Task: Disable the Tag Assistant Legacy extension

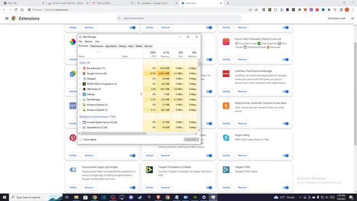Action: click(x=133, y=188)
